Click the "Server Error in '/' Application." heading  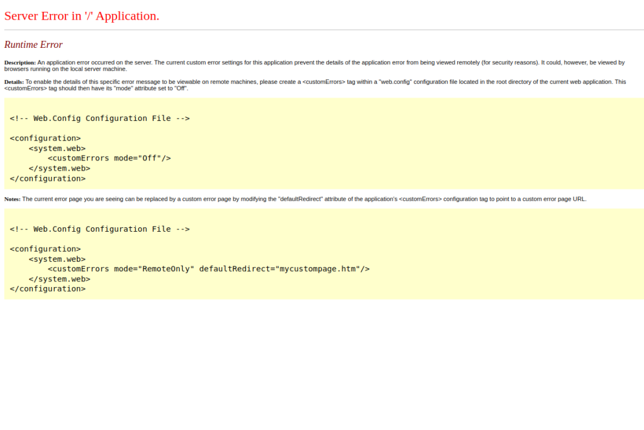click(82, 16)
